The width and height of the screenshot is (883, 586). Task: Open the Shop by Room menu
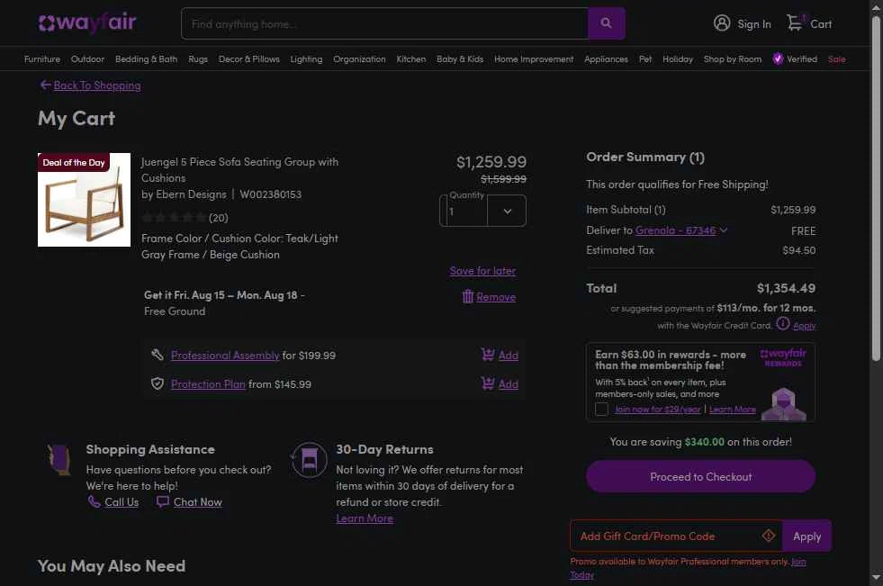coord(733,59)
